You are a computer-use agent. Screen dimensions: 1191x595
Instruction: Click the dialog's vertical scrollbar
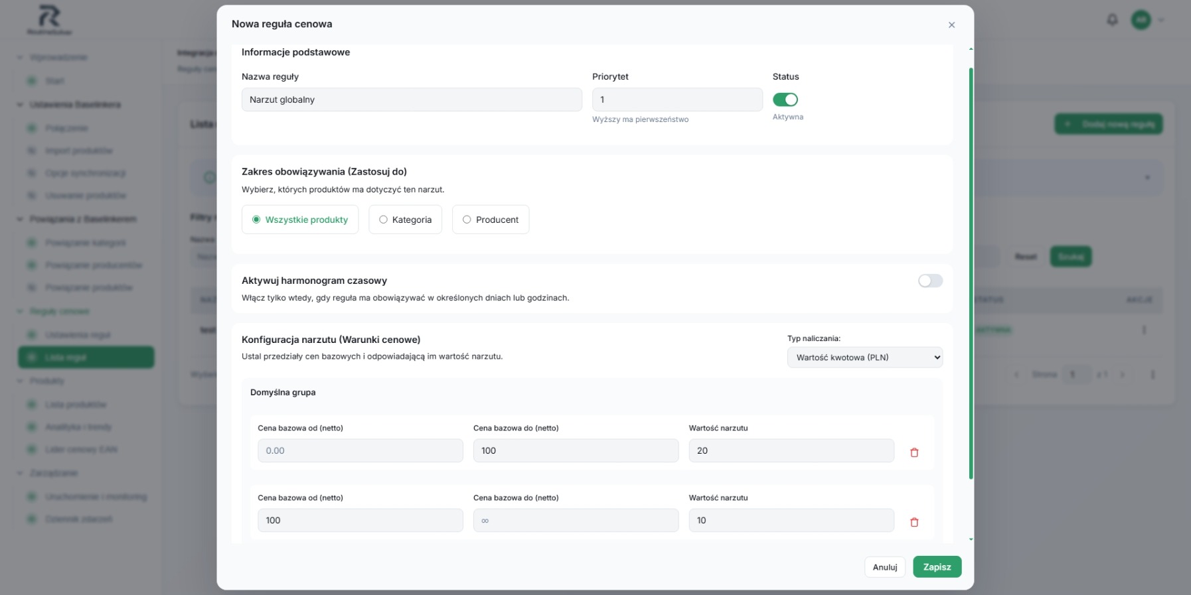971,273
